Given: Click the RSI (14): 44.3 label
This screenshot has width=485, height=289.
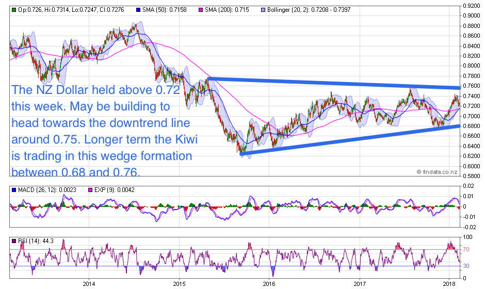Looking at the screenshot, I should [x=36, y=241].
